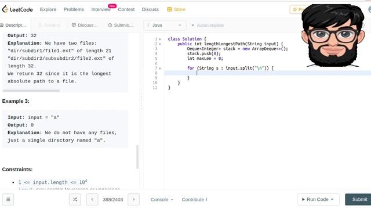Open the Explore page

(x=48, y=9)
